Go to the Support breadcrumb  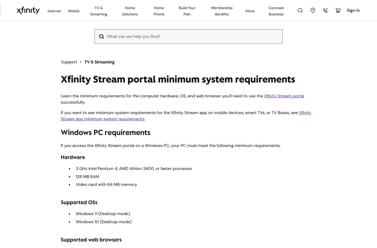point(69,62)
